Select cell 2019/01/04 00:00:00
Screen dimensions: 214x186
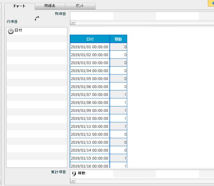click(90, 71)
